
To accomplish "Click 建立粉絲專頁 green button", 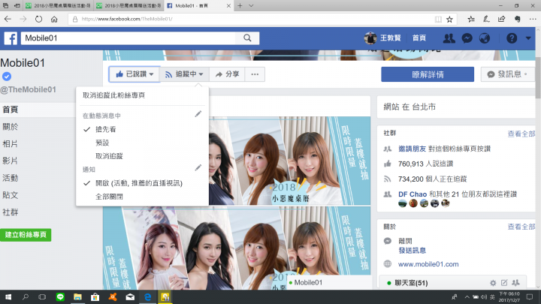I will [x=26, y=235].
